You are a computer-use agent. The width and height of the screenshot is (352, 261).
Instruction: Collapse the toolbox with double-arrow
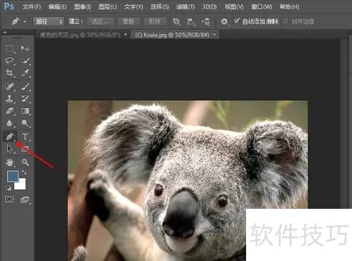coord(4,32)
